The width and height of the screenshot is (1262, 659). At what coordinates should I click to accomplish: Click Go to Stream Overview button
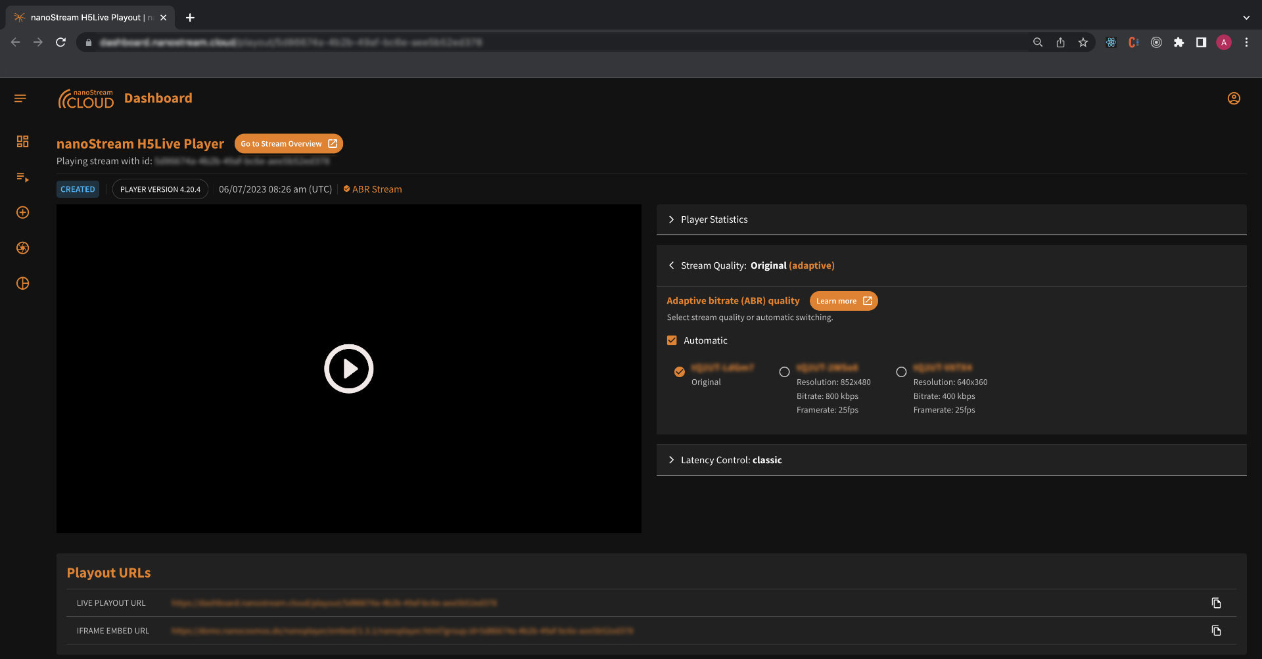click(289, 144)
